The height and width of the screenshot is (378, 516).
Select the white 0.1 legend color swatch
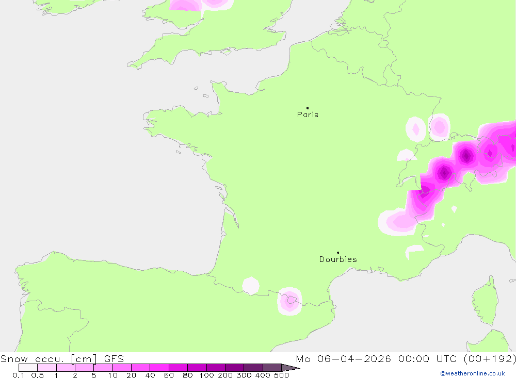click(x=28, y=368)
